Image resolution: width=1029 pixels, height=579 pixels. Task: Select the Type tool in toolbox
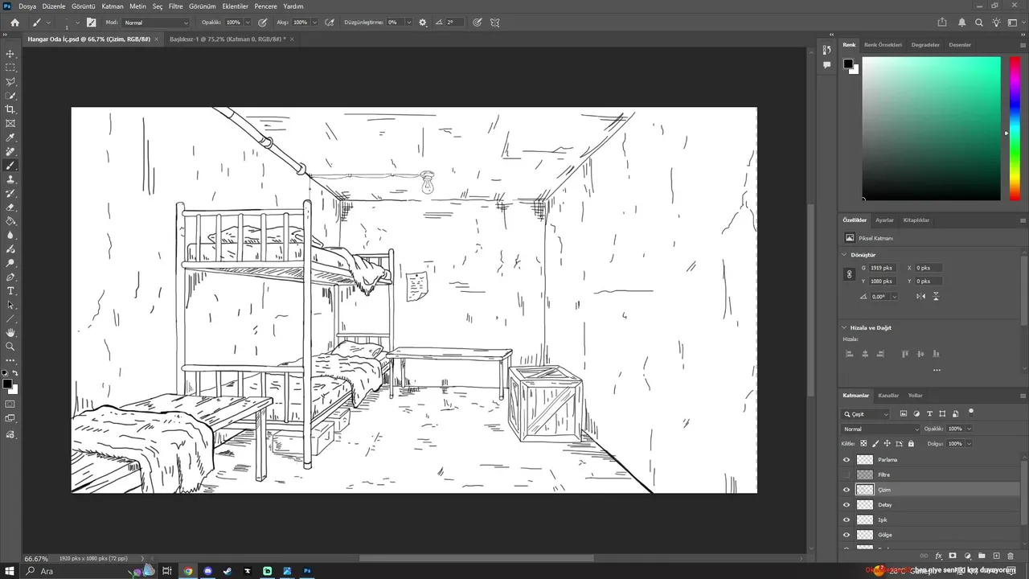click(x=10, y=290)
